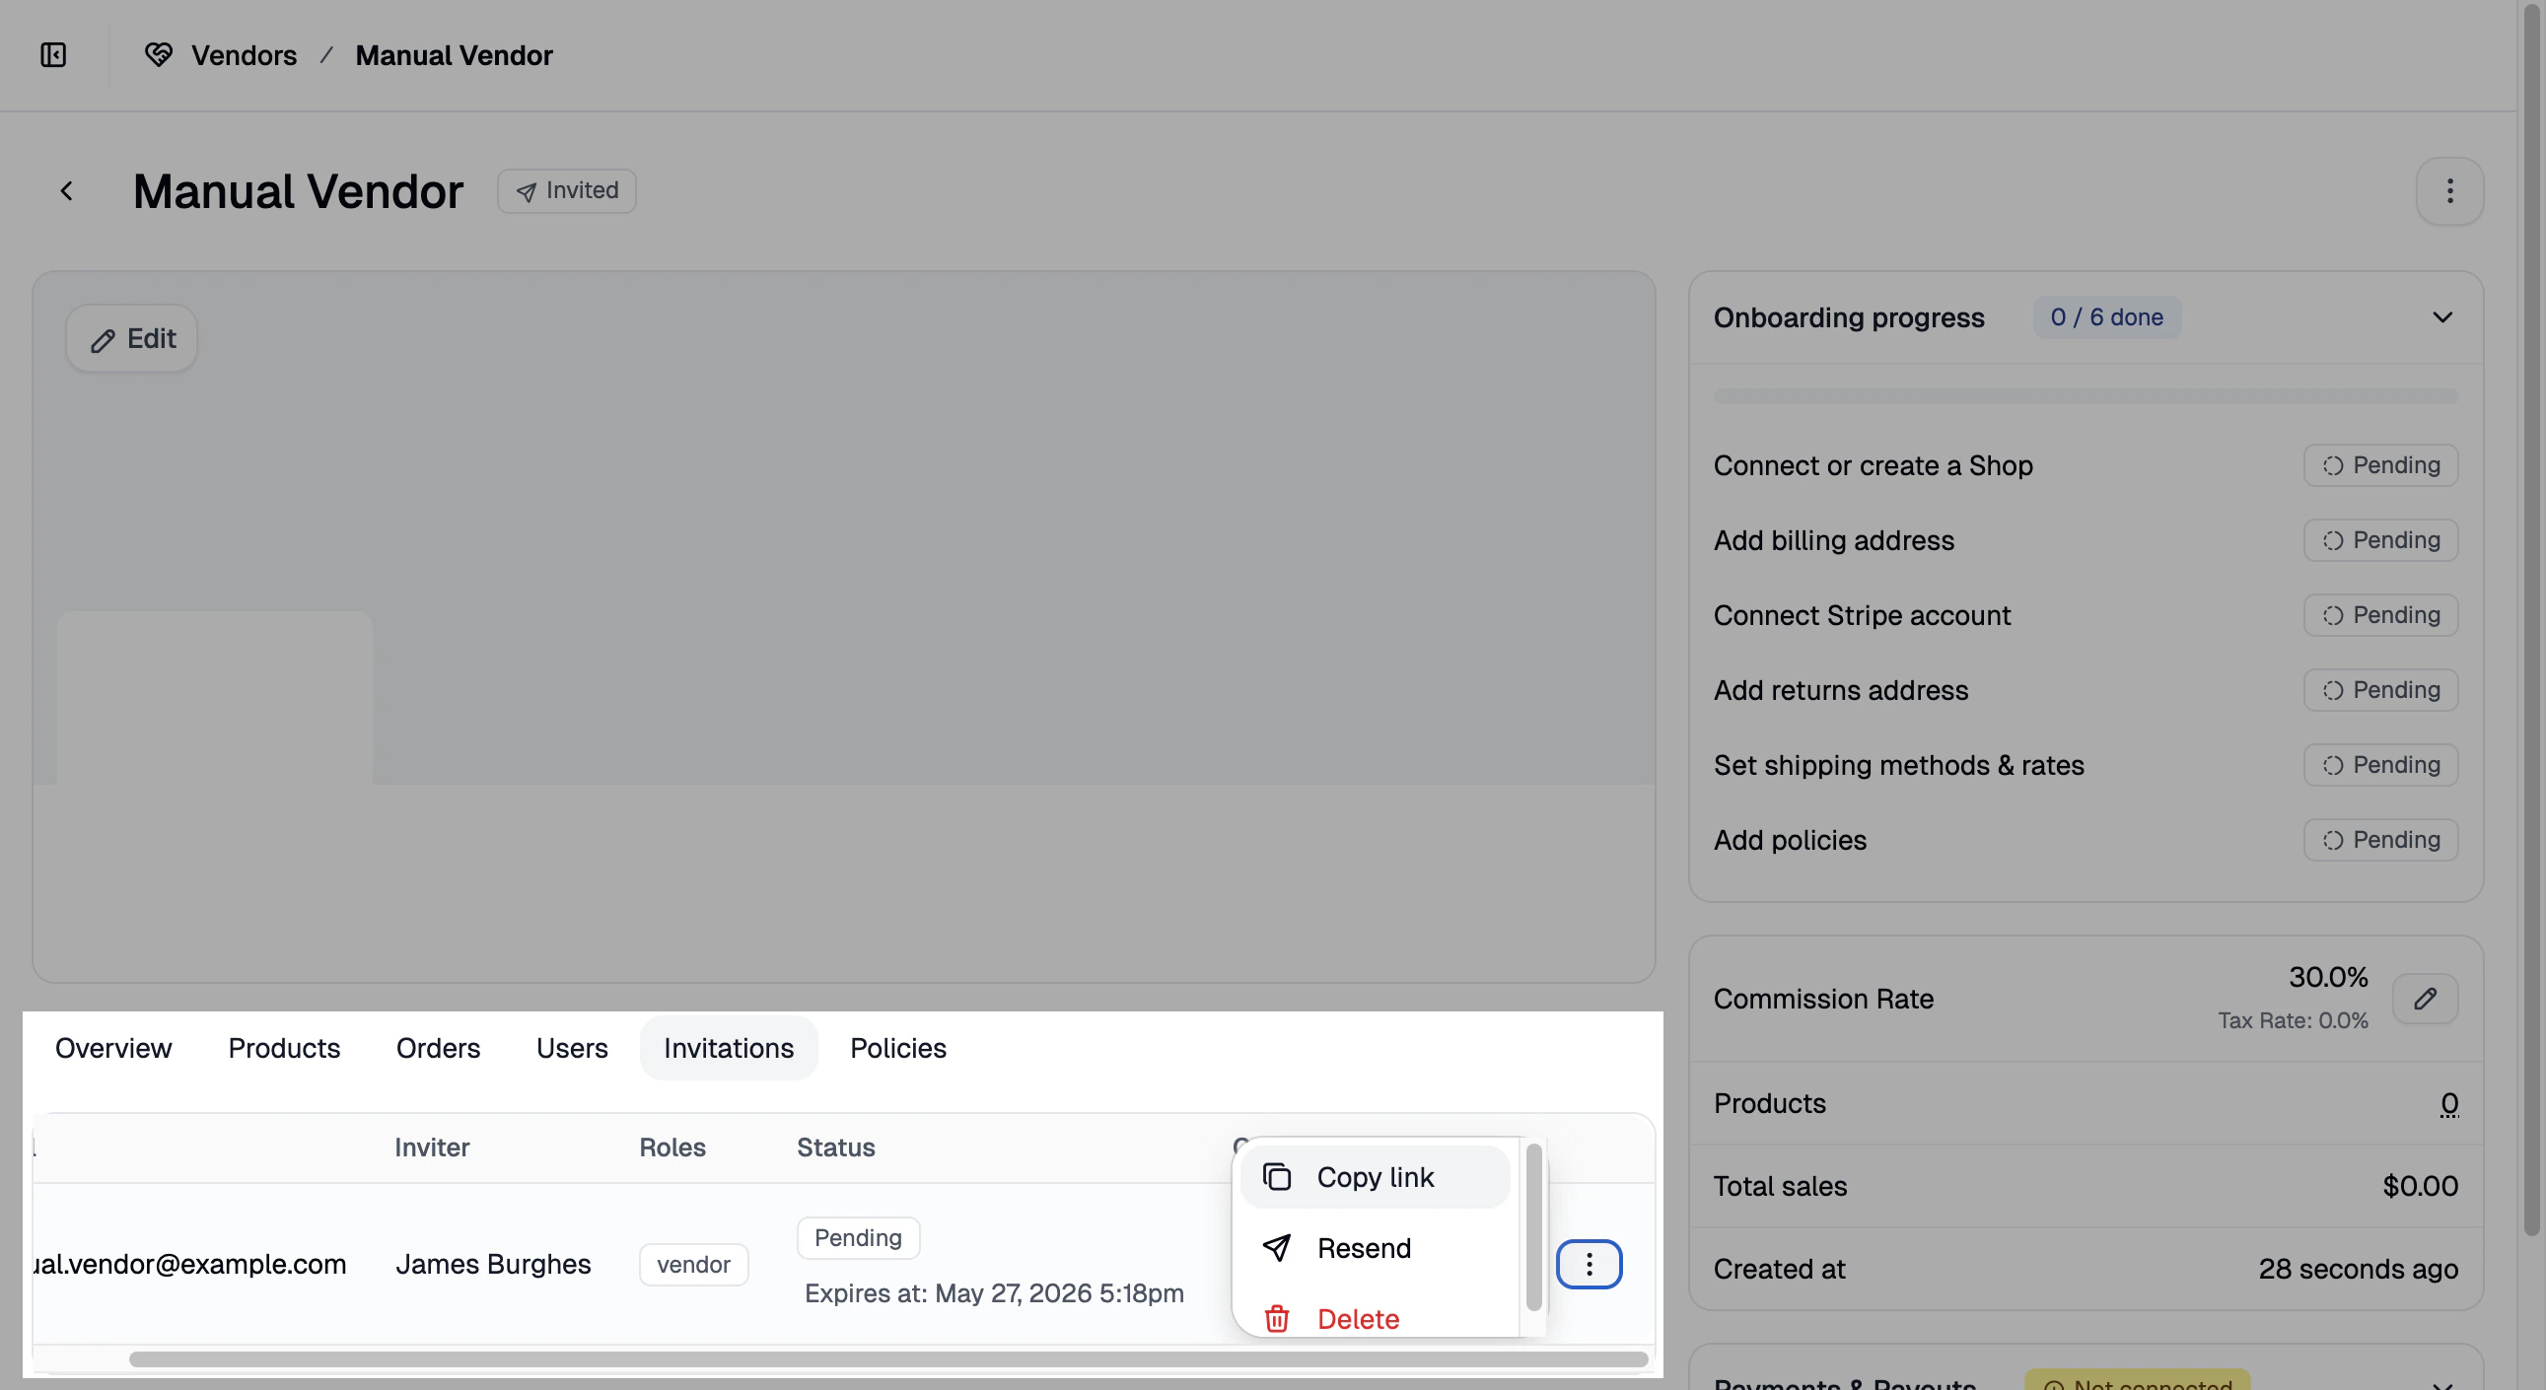Click the Inviter column header

pyautogui.click(x=432, y=1147)
